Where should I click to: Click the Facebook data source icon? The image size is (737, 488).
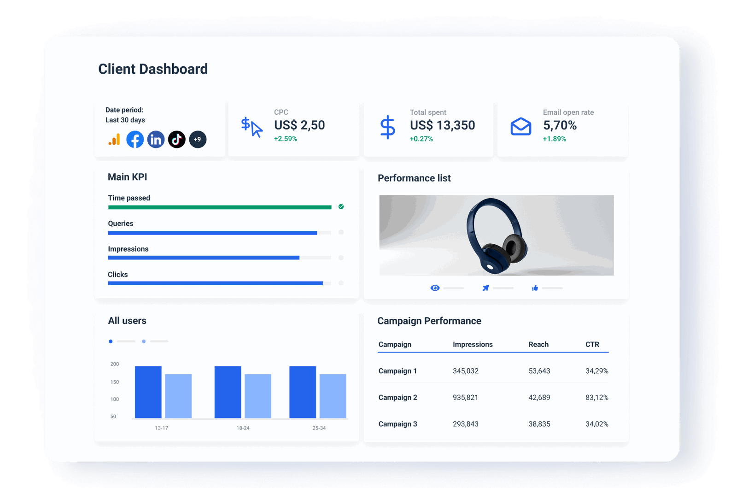pyautogui.click(x=135, y=139)
